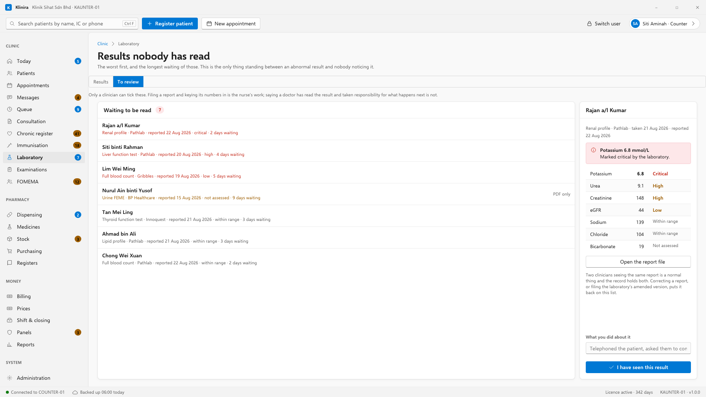Click the SA user avatar icon

(635, 24)
